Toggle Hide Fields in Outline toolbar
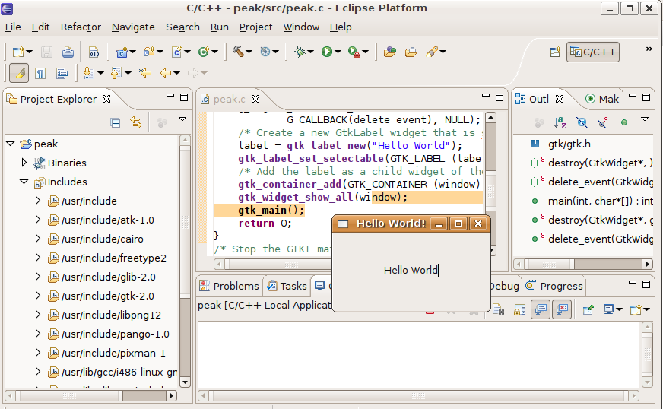The image size is (663, 409). tap(582, 122)
